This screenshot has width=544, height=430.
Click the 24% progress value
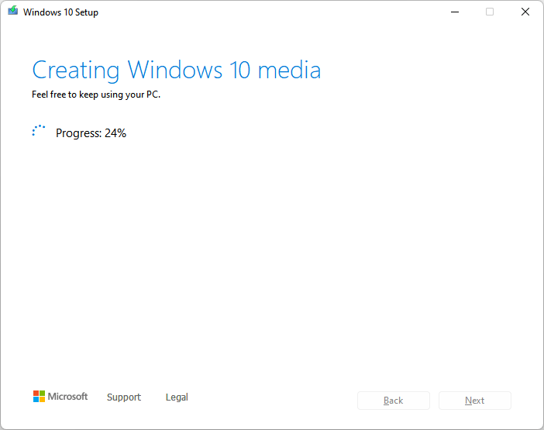[115, 133]
